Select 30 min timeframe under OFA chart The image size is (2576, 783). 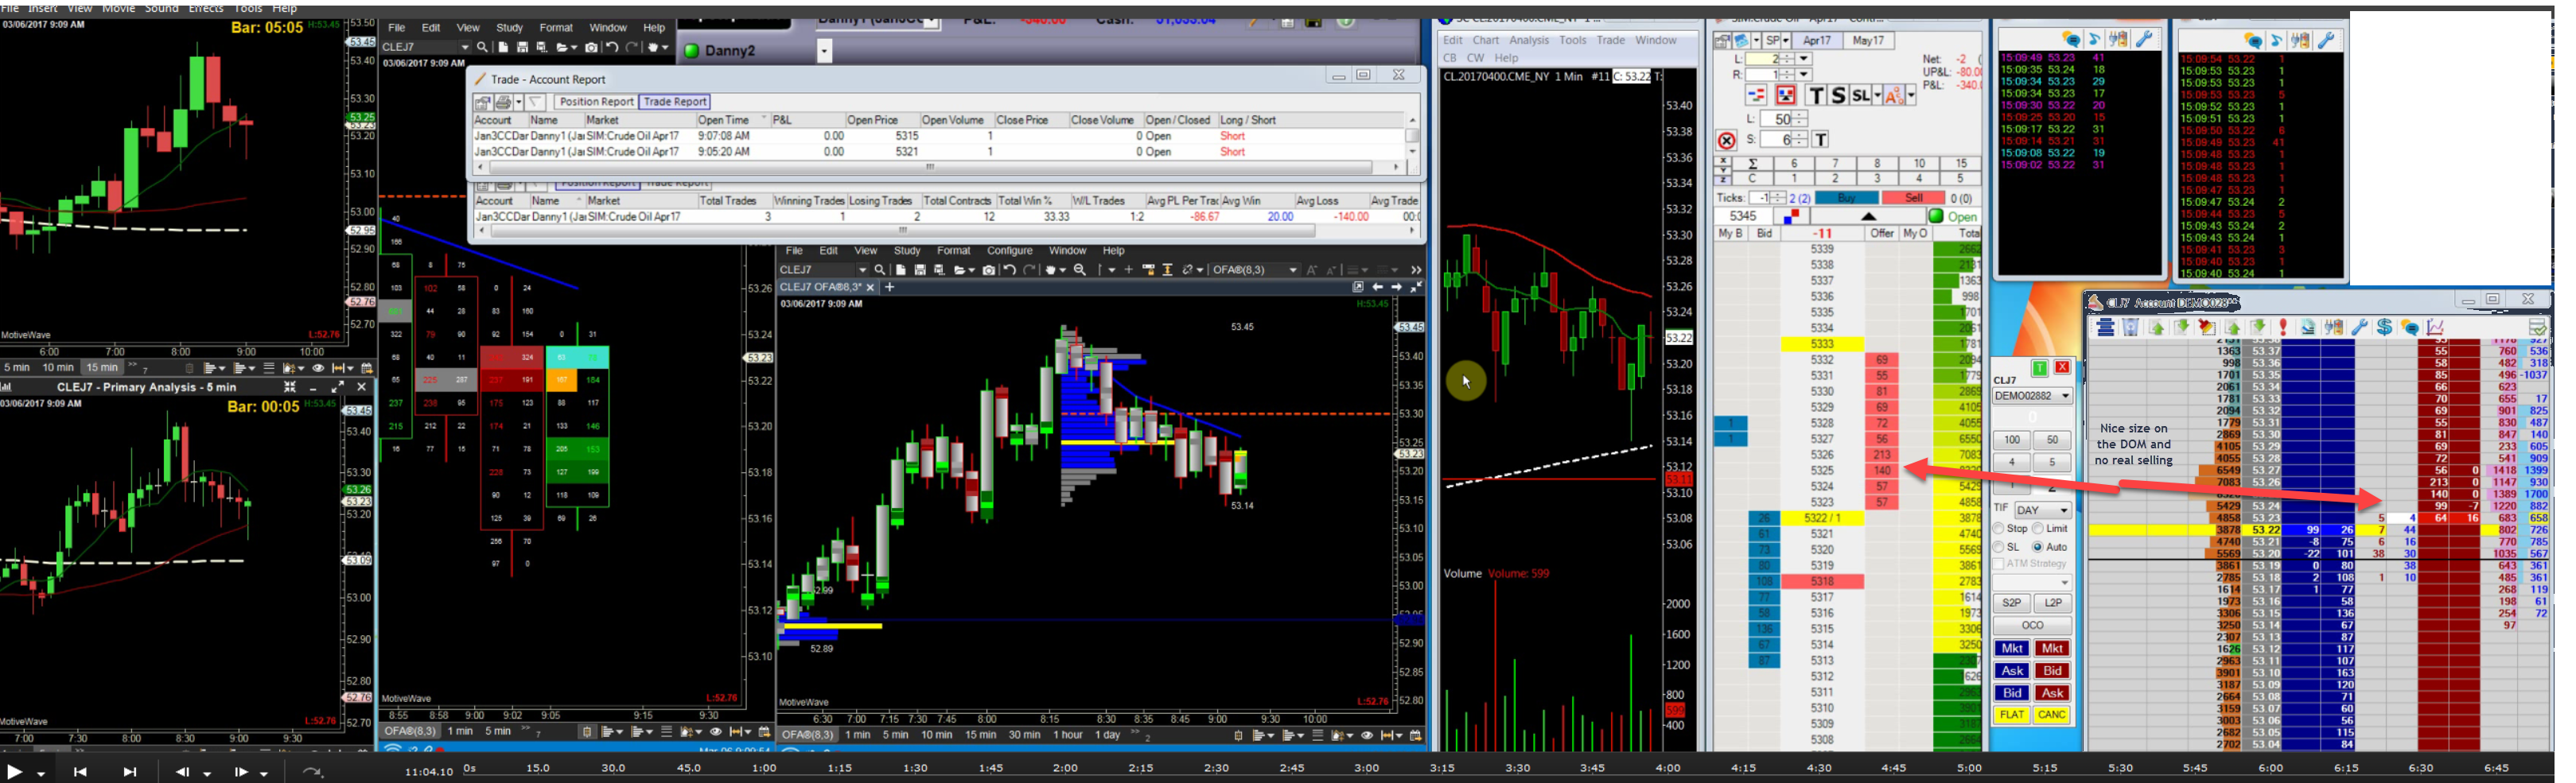coord(1024,735)
